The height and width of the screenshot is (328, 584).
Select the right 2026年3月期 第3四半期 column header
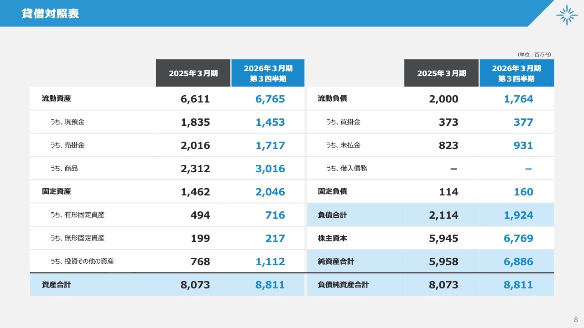[x=516, y=73]
